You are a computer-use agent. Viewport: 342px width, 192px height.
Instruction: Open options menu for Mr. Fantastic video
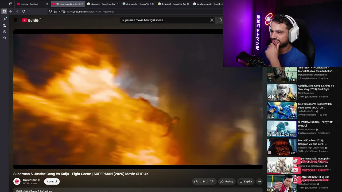[337, 104]
